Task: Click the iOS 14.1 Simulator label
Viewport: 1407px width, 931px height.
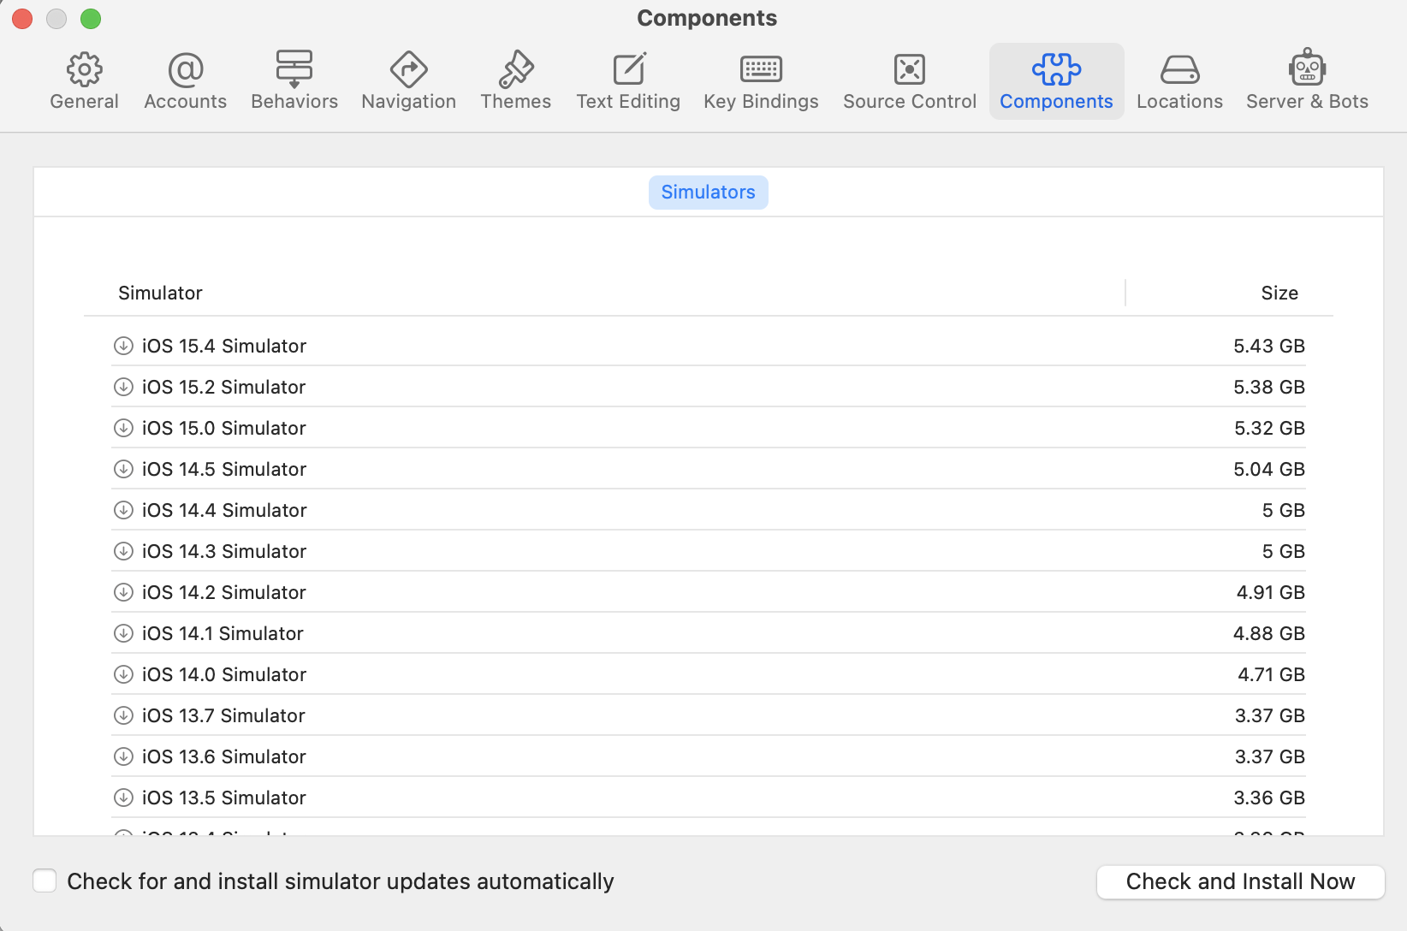Action: coord(223,633)
